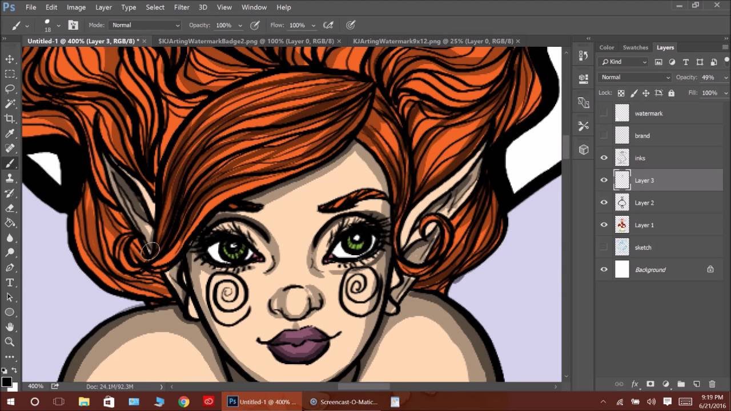Image resolution: width=731 pixels, height=411 pixels.
Task: Open the layer Fill dropdown arrow
Action: click(726, 92)
